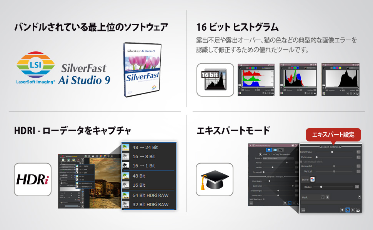
Task: Click the Eraser Radius slider in Expert Settings
Action: (x=333, y=187)
